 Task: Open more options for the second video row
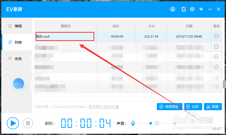click(x=216, y=47)
